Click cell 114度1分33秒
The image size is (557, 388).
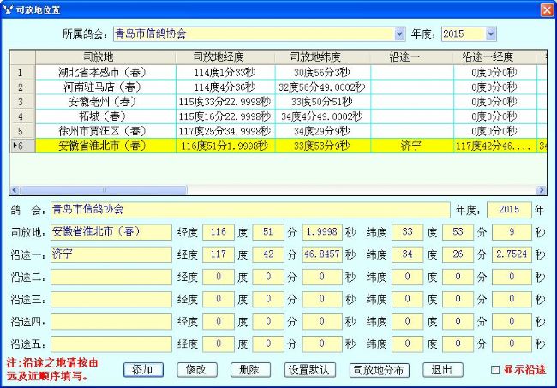point(225,73)
